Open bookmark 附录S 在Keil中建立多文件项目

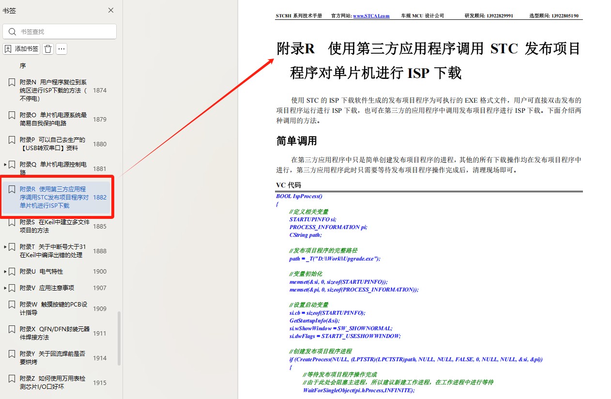tap(55, 226)
